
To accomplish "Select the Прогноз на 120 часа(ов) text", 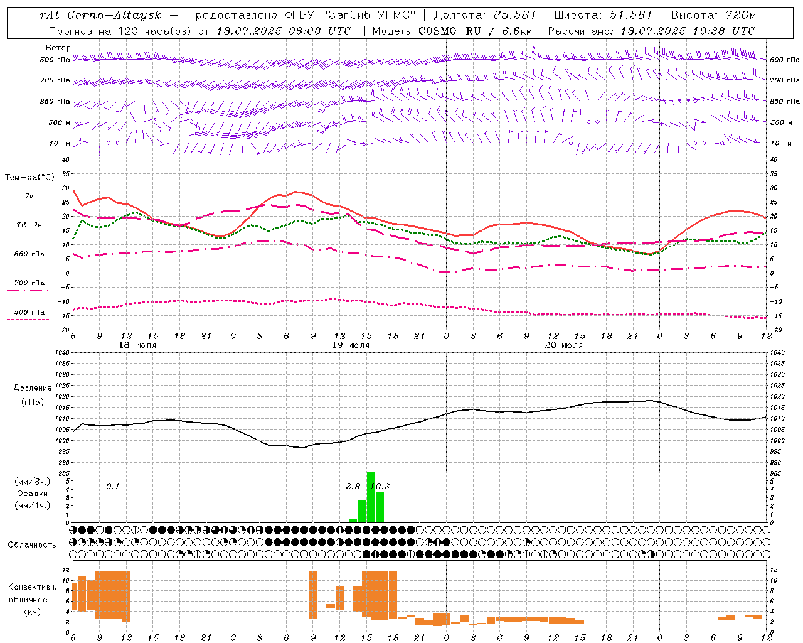I will pyautogui.click(x=121, y=31).
